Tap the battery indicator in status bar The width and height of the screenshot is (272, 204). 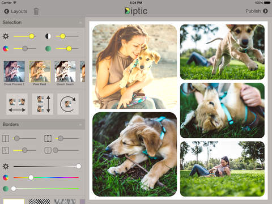point(267,3)
